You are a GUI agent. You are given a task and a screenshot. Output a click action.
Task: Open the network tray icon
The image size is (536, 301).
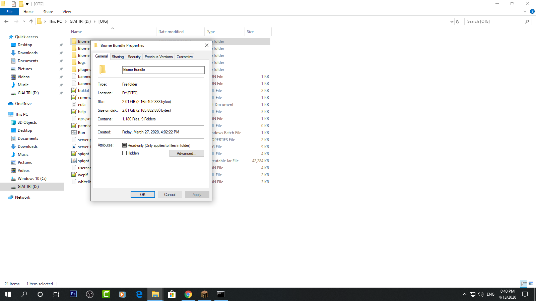[x=473, y=294]
